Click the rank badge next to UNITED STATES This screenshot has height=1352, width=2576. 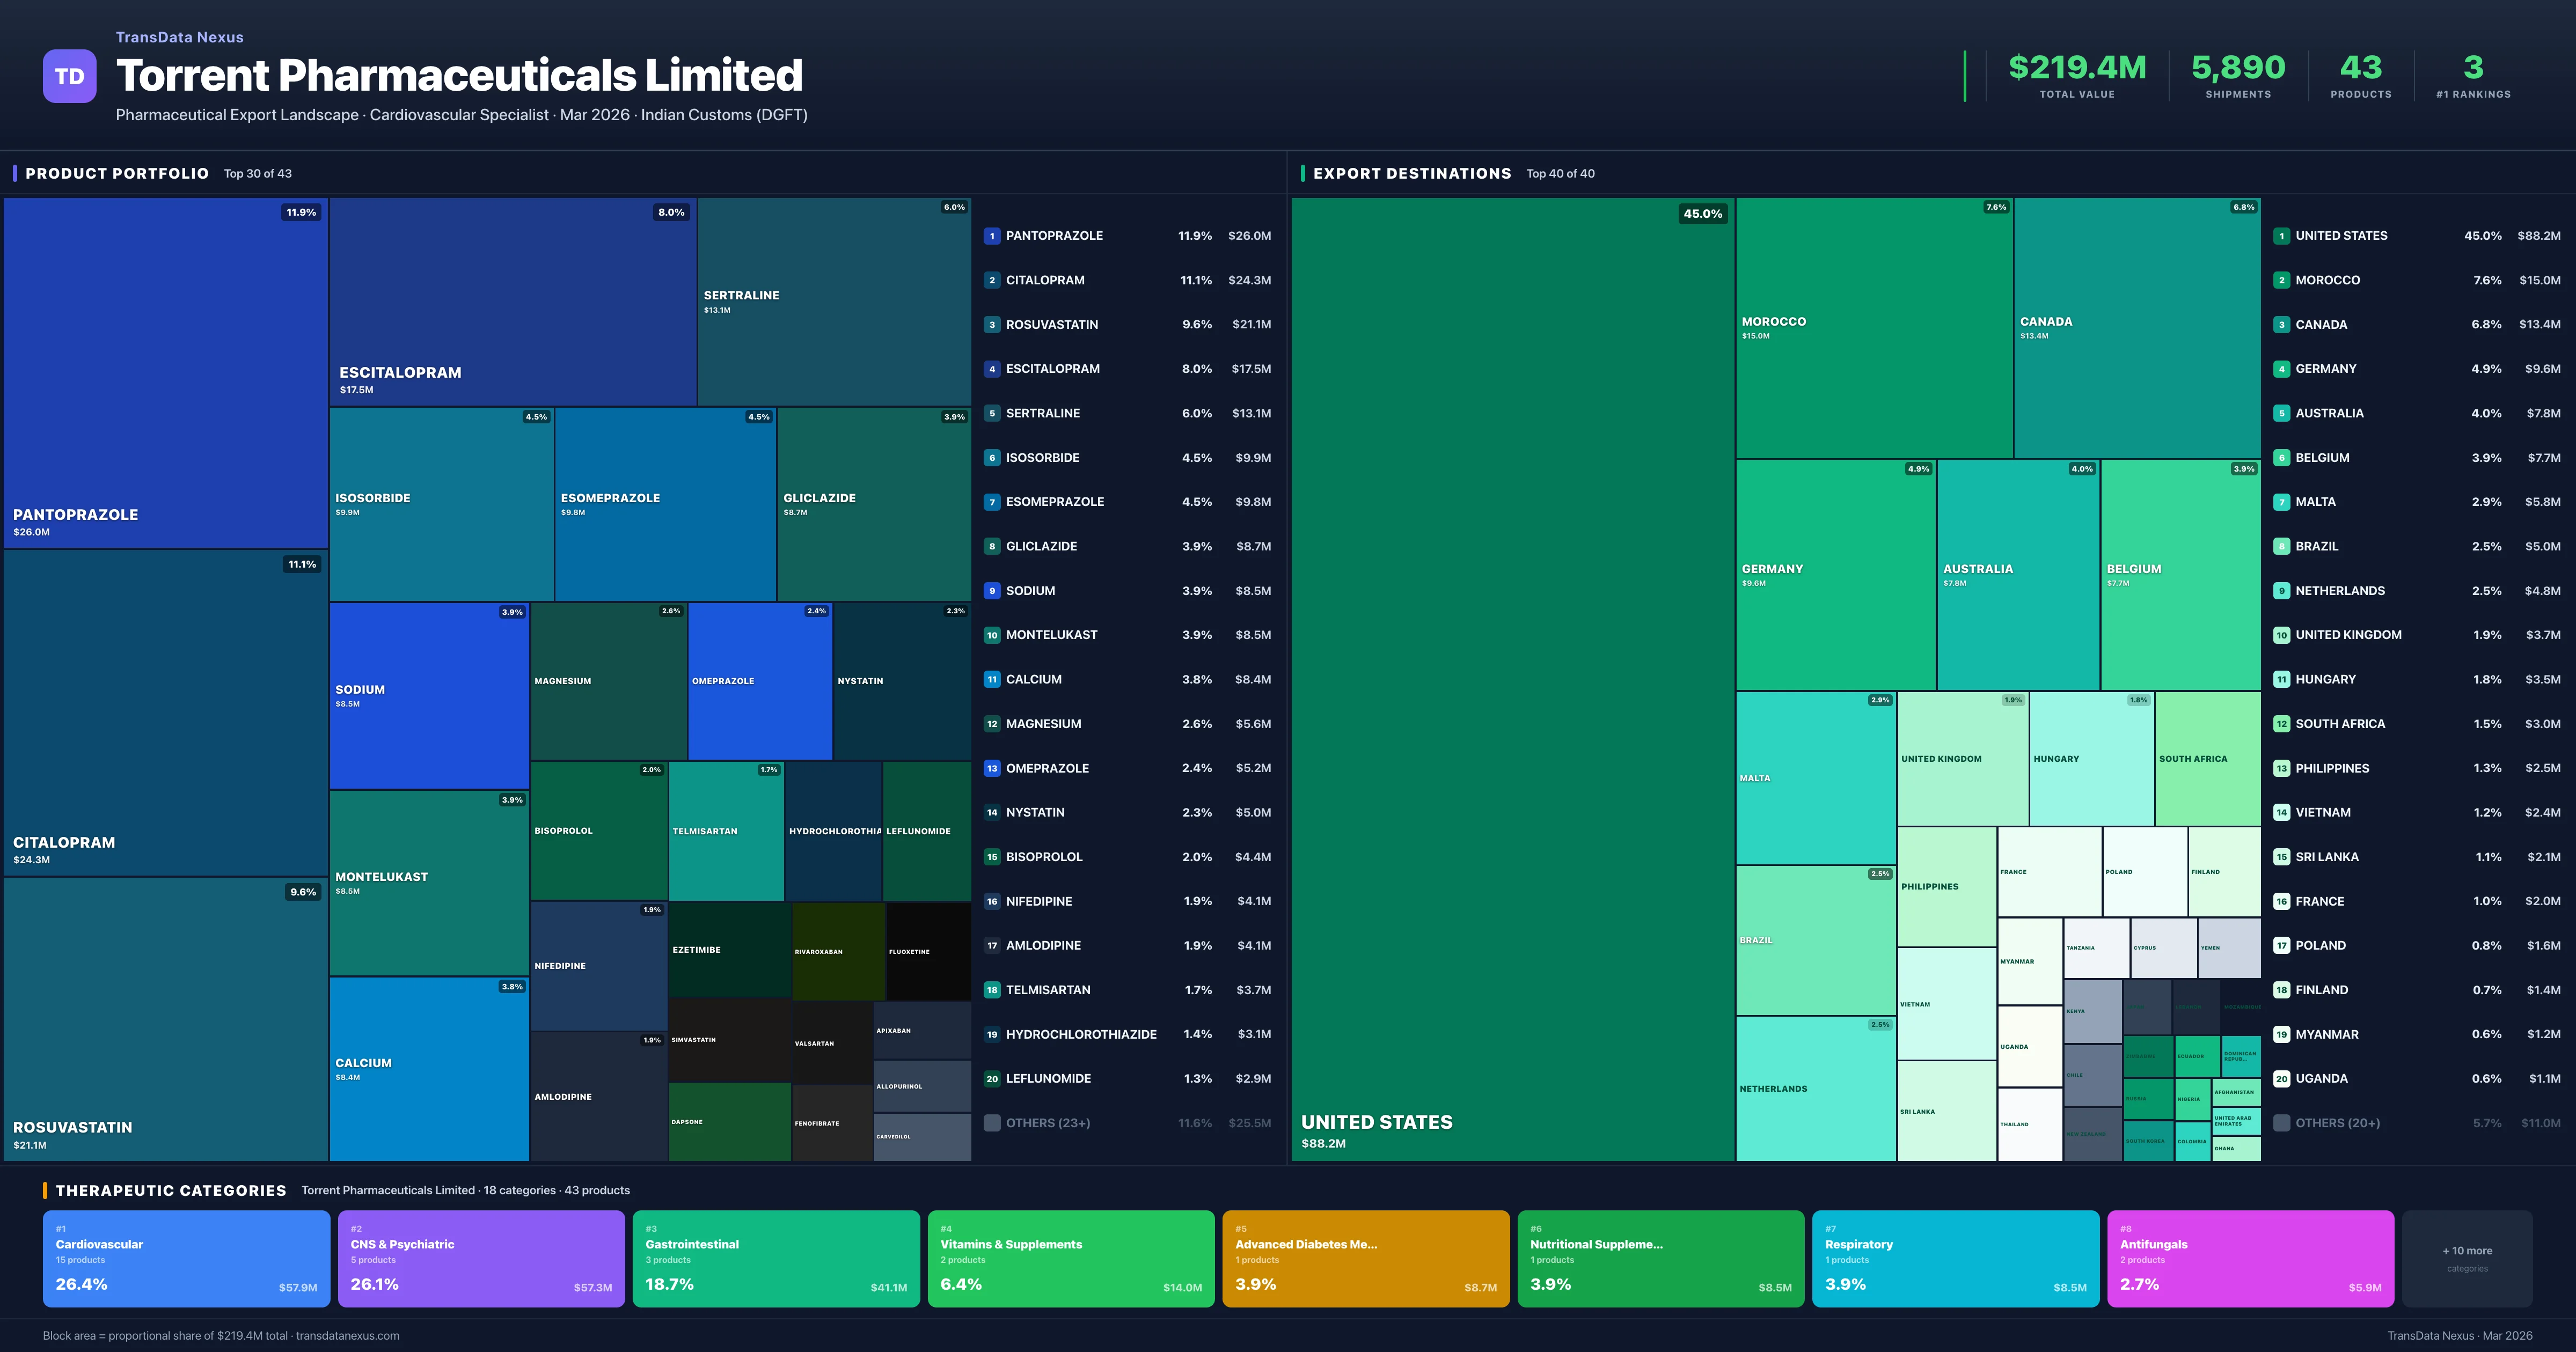coord(2282,235)
